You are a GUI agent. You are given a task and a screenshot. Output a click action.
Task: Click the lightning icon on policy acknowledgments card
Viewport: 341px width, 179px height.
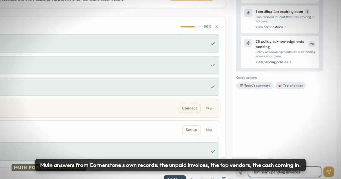coord(248,43)
